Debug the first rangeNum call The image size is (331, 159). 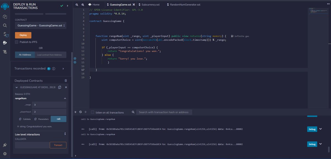[x=312, y=129]
